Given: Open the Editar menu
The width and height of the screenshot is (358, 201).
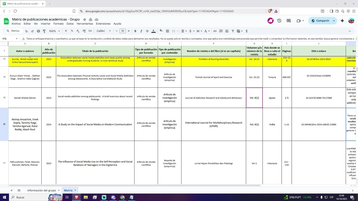Looking at the screenshot, I should click(27, 24).
